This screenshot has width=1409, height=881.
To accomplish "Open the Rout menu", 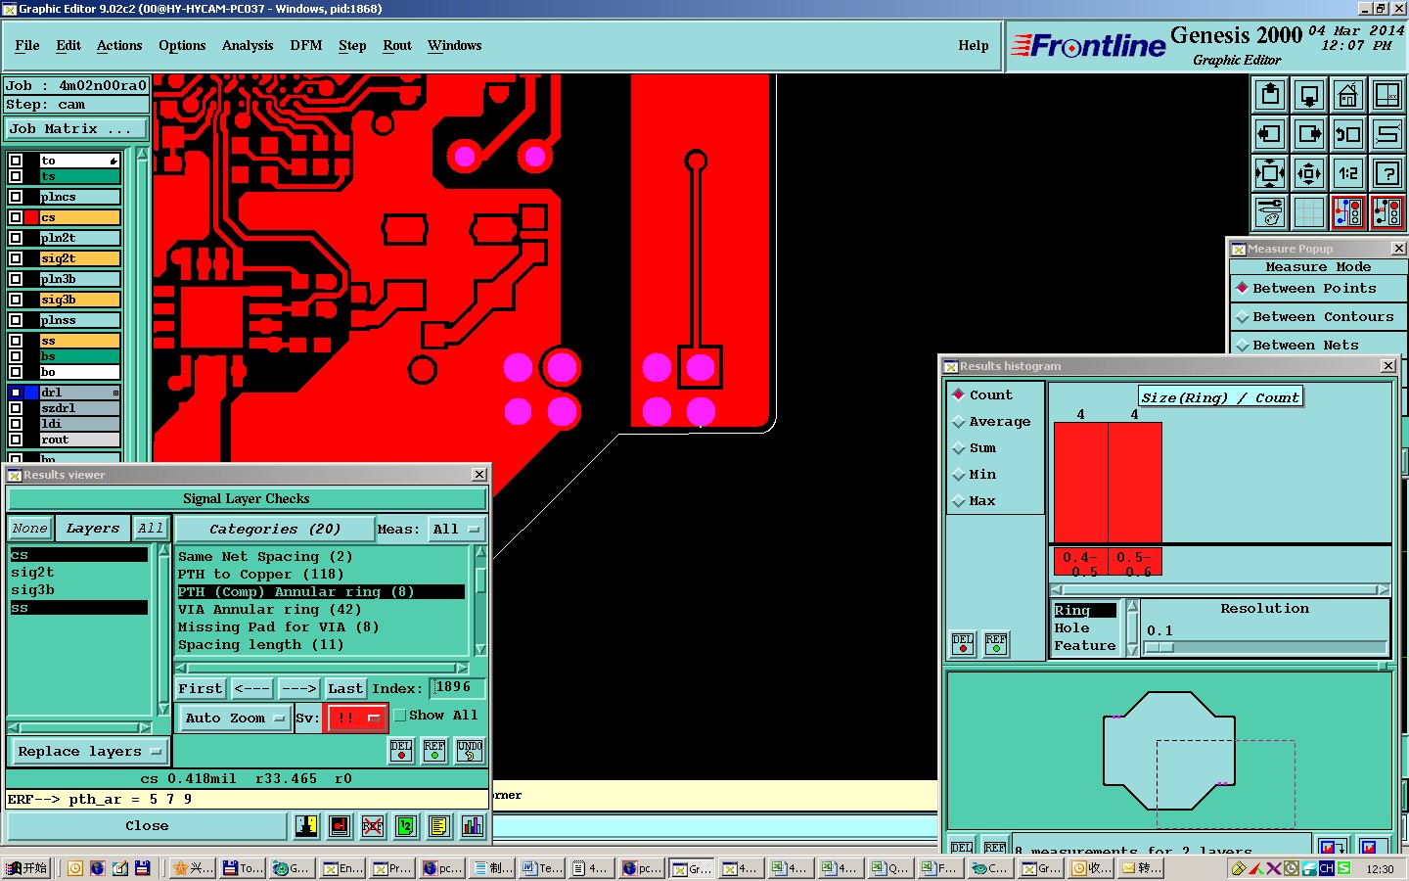I will [x=397, y=46].
